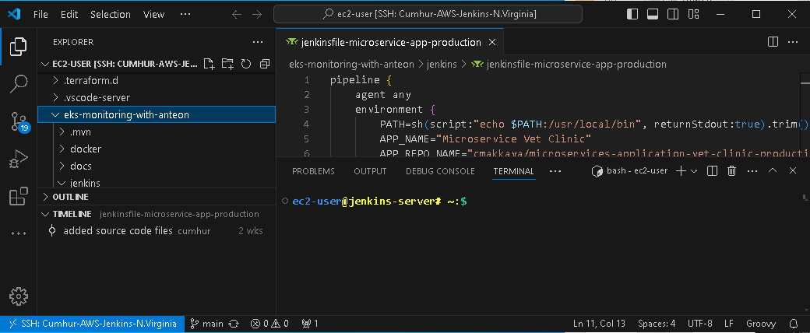Open the launch profile dropdown next to plus

[695, 171]
